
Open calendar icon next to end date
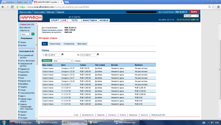coord(98,54)
